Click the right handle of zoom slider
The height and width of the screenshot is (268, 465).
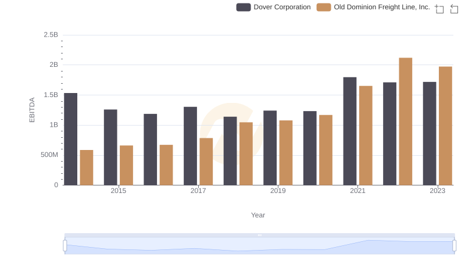coord(454,246)
